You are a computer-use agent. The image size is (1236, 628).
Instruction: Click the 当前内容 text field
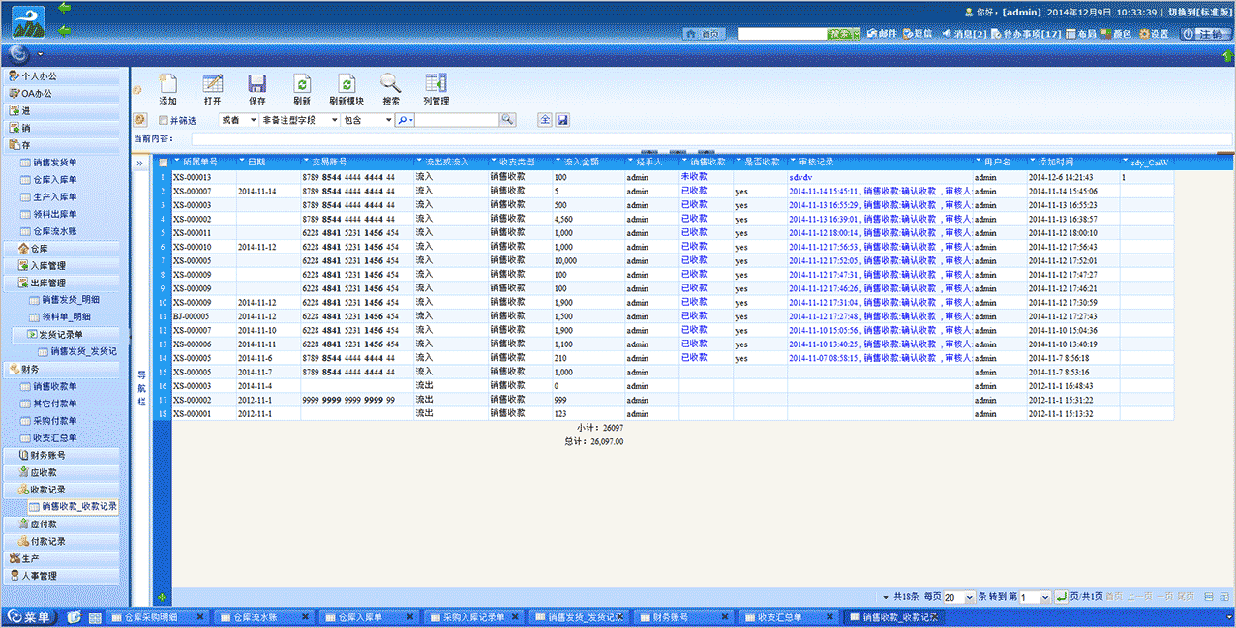pos(710,139)
